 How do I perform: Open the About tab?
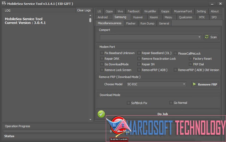(x=215, y=11)
